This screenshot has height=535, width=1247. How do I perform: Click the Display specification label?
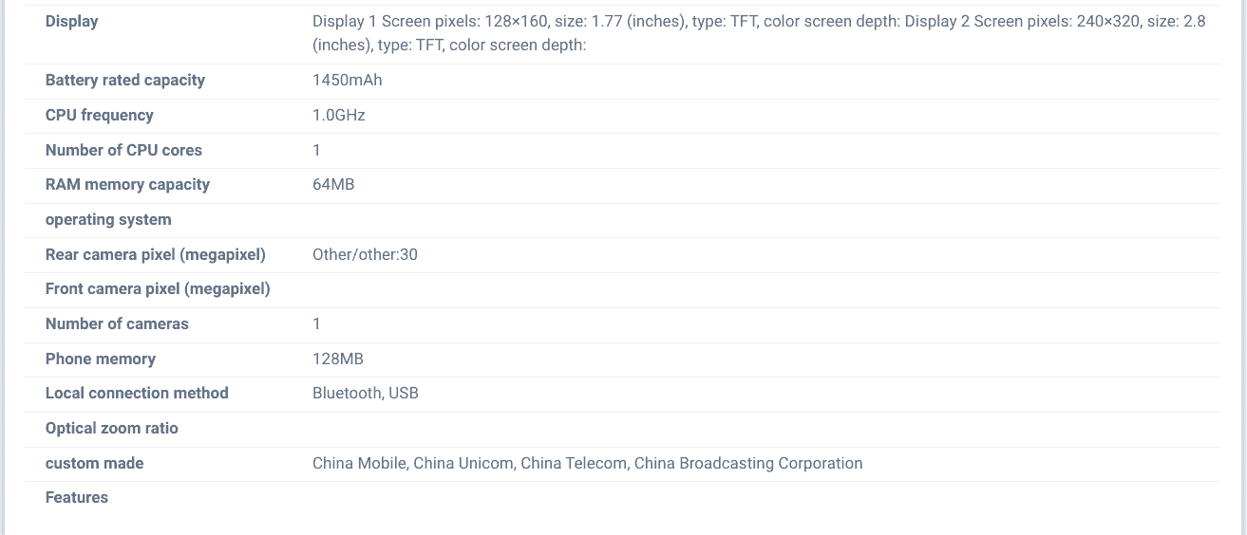pyautogui.click(x=71, y=21)
